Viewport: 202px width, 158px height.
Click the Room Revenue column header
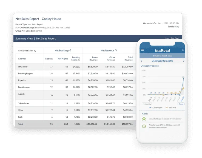pyautogui.click(x=93, y=58)
